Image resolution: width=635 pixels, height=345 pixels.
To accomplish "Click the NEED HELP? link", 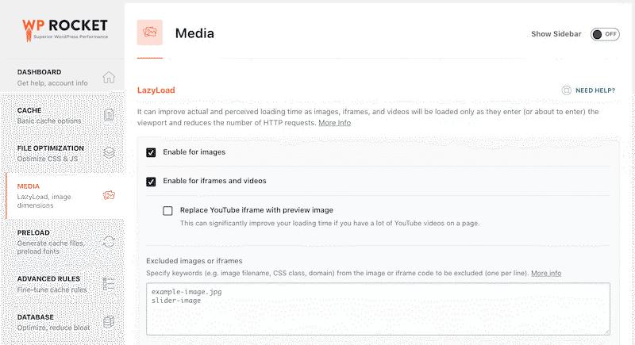I will [x=595, y=91].
